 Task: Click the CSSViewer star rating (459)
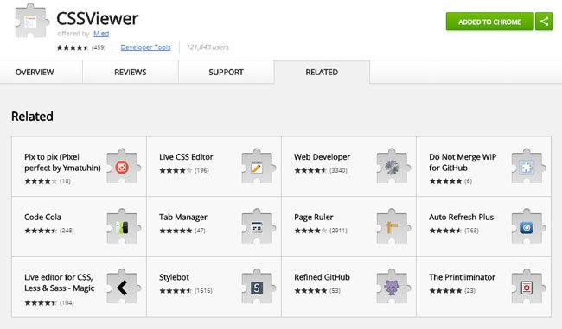coord(81,47)
